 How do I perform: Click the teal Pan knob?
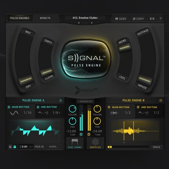(x=72, y=121)
